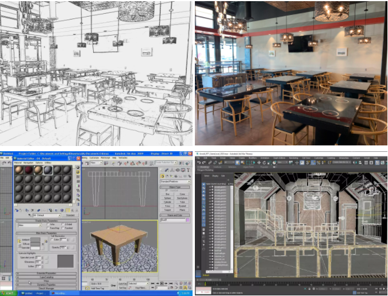The image size is (388, 296).
Task: Expand Extended Parameters rollout
Action: 47,273
